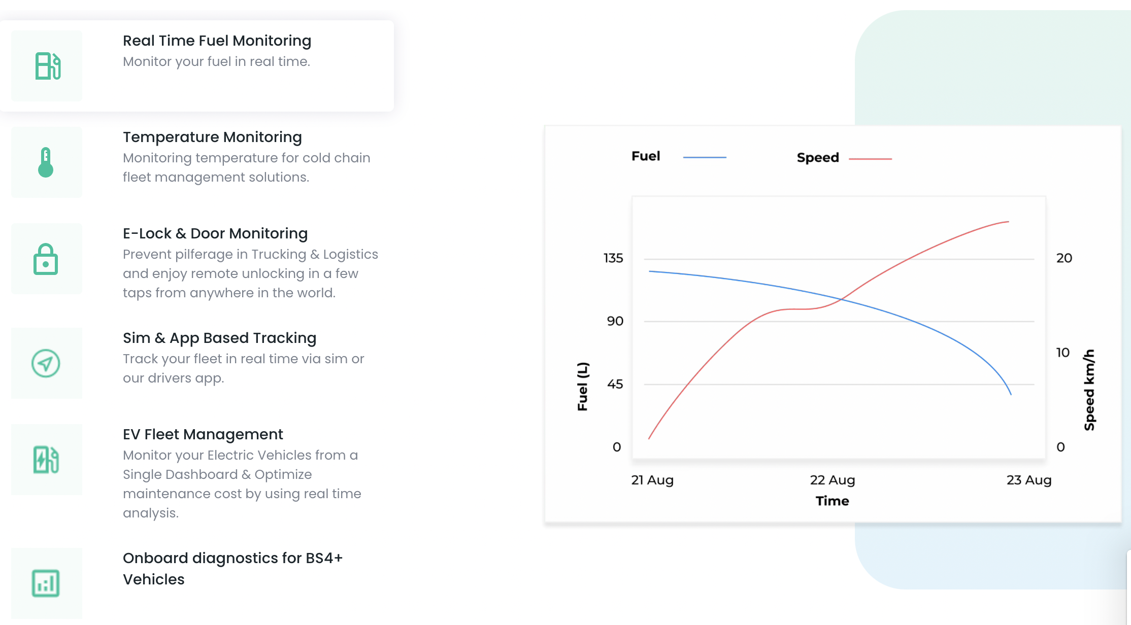Click the EV charging station icon
The height and width of the screenshot is (625, 1131).
tap(46, 460)
